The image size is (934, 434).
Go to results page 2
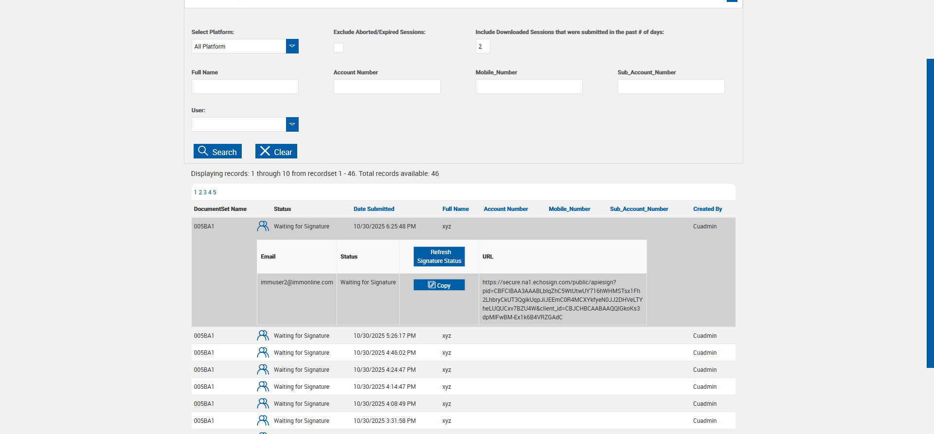(x=200, y=192)
